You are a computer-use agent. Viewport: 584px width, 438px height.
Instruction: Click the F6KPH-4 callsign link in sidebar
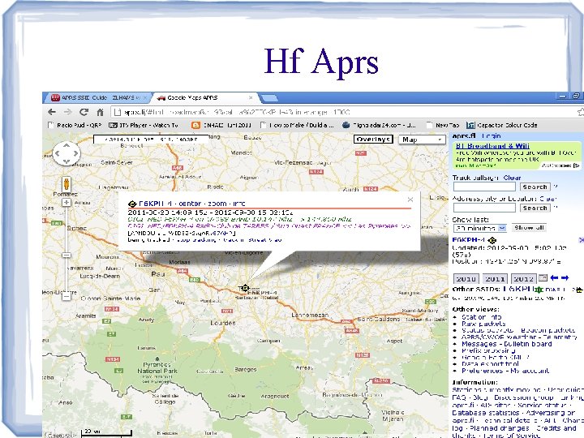click(469, 240)
